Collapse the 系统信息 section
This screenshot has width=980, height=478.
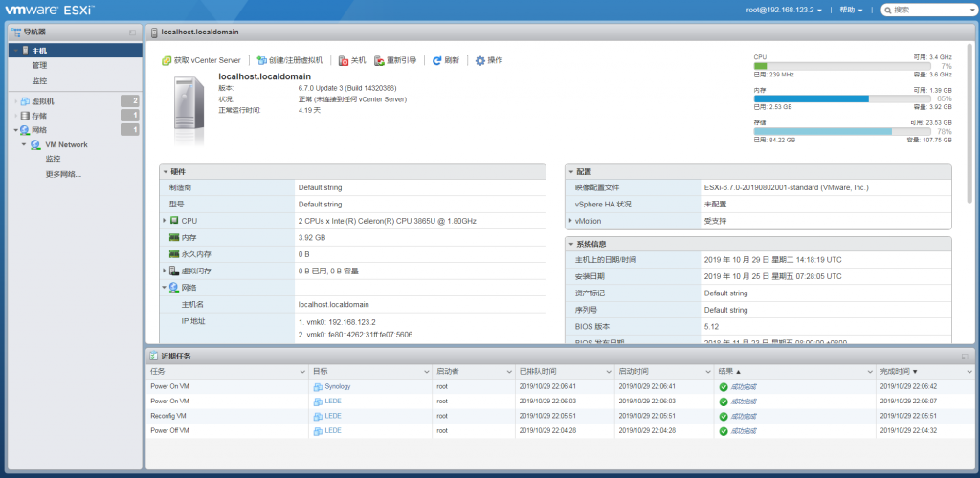coord(570,244)
